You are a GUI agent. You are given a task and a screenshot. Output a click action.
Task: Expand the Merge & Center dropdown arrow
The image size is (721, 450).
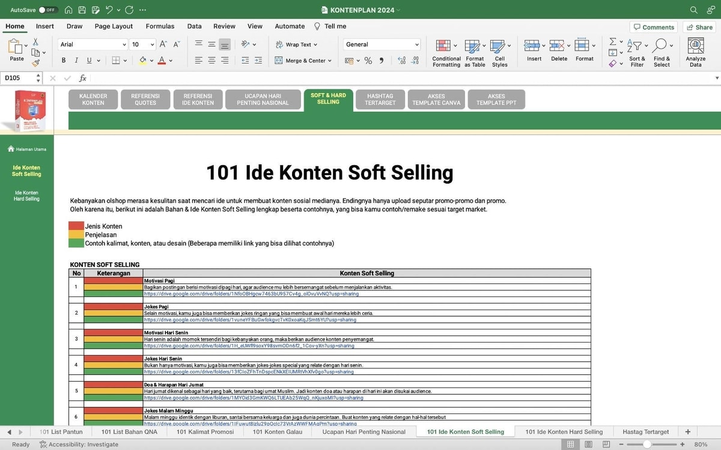point(330,61)
